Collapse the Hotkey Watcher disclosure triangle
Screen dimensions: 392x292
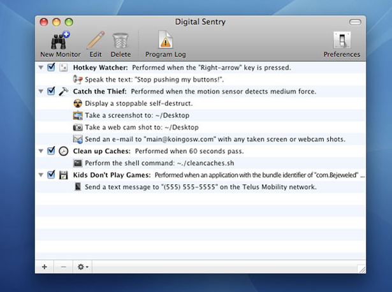click(41, 68)
